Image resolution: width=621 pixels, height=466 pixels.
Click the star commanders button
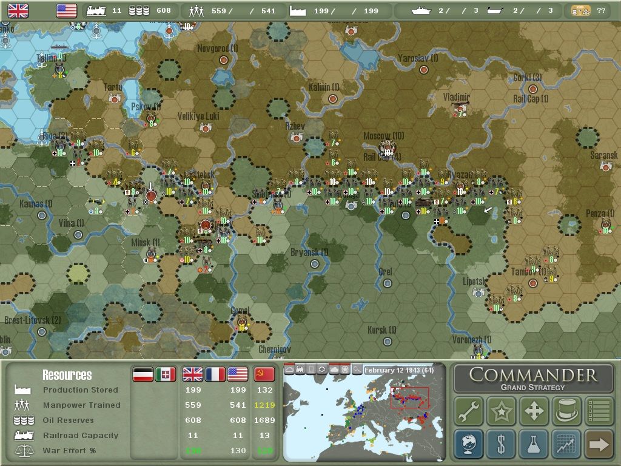(x=501, y=411)
